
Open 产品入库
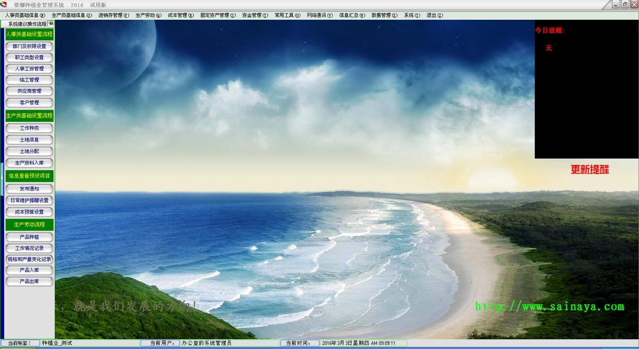[29, 270]
